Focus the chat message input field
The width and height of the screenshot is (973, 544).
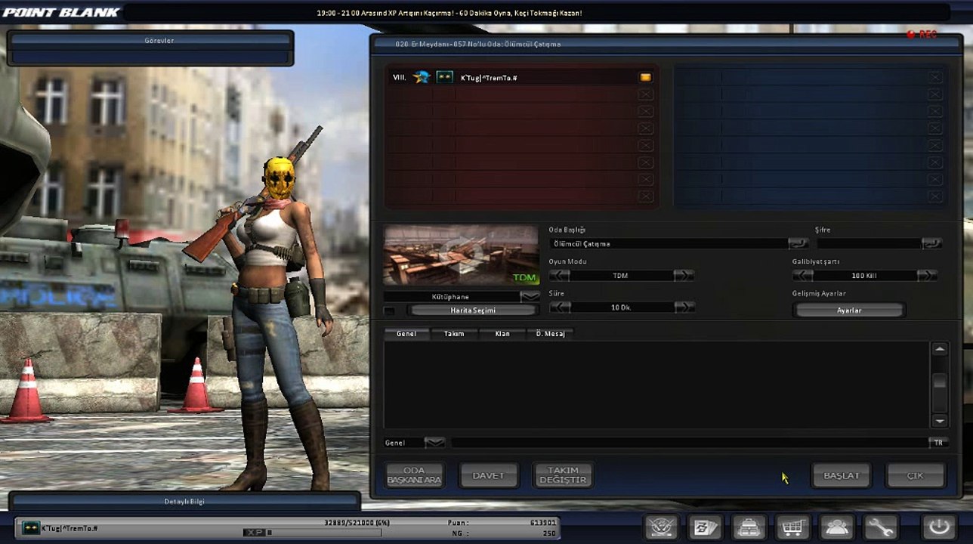coord(689,443)
